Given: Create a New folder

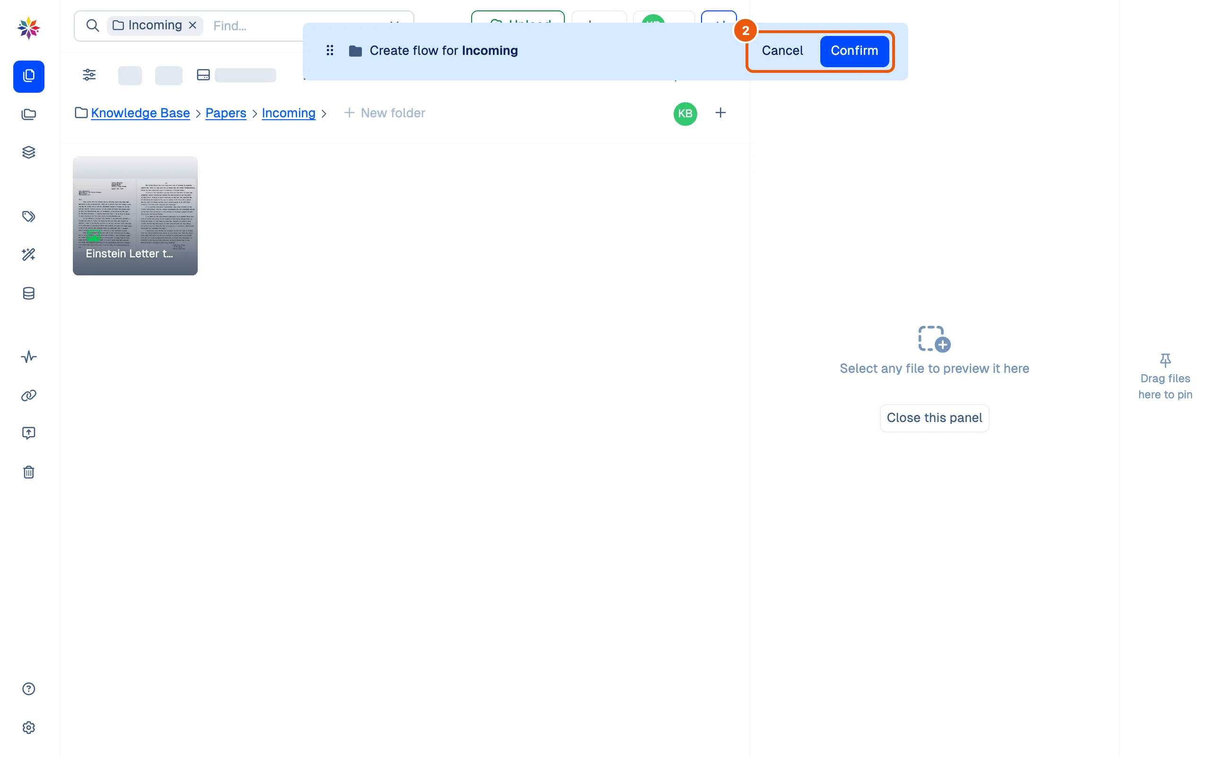Looking at the screenshot, I should click(x=384, y=113).
